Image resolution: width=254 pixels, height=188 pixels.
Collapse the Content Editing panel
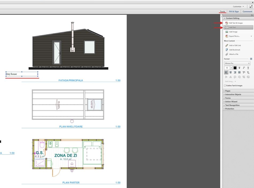coord(238,18)
